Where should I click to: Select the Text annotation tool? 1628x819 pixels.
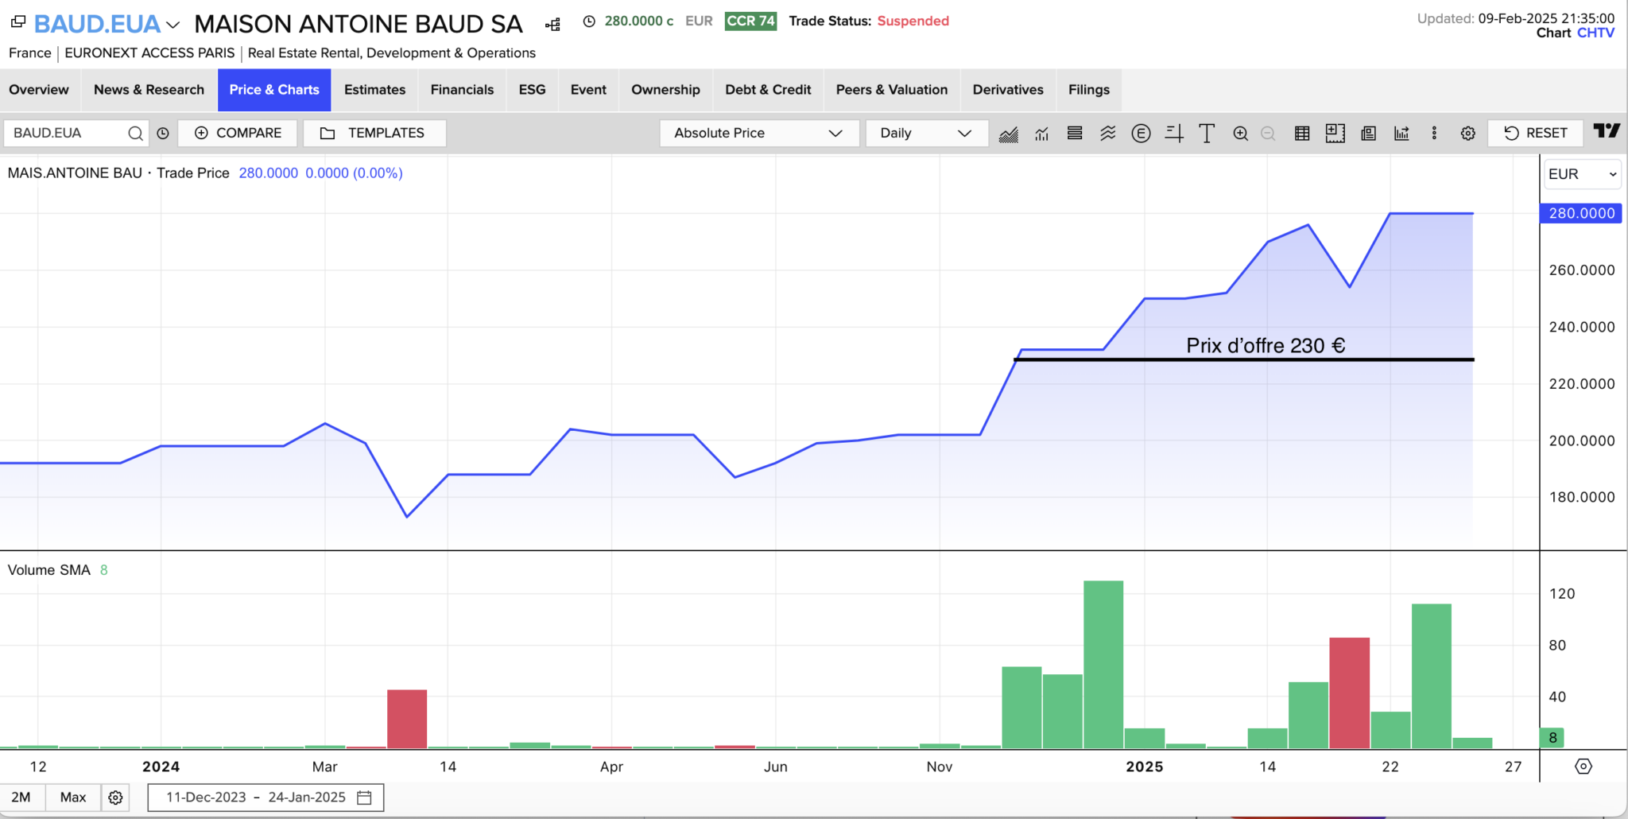1206,134
